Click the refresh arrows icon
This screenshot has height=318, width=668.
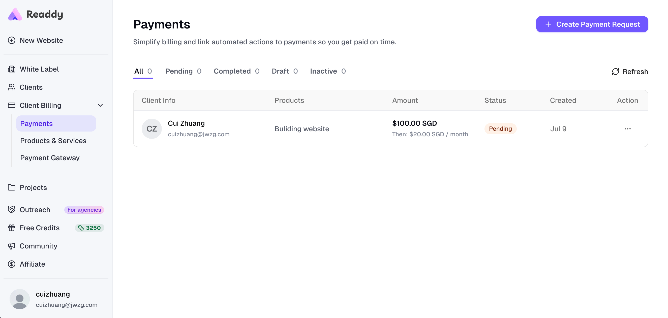(x=615, y=72)
